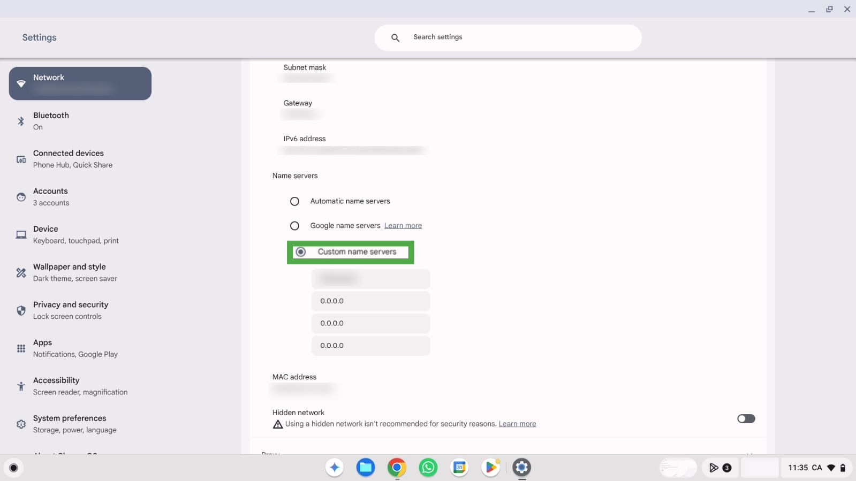Click the Accessibility person icon
The height and width of the screenshot is (481, 856).
(21, 386)
